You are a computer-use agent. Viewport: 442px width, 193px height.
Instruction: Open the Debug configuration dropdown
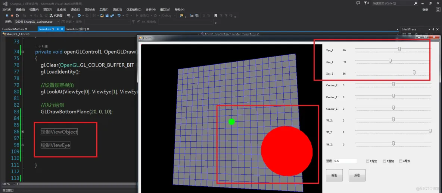(169, 16)
